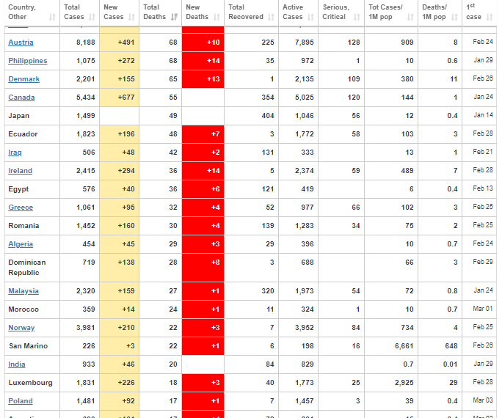Click Ireland's +294 new cases cell
The height and width of the screenshot is (418, 502).
[120, 170]
